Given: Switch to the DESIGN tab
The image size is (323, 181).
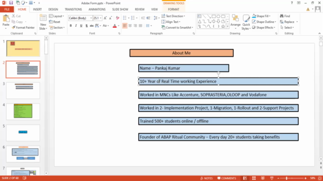Looking at the screenshot, I should [53, 9].
